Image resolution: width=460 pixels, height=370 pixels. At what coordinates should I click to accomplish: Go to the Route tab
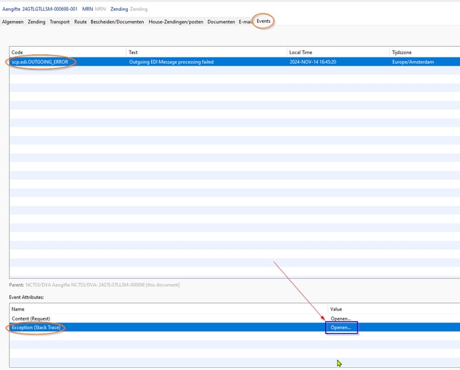click(x=80, y=21)
